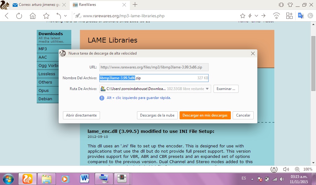316x185 pixels.
Task: Open the tab manager icon in title bar
Action: point(281,5)
